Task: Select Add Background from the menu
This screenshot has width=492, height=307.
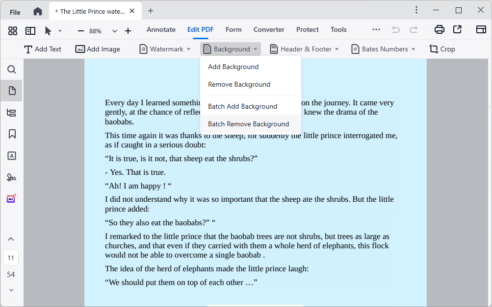Action: (x=233, y=67)
